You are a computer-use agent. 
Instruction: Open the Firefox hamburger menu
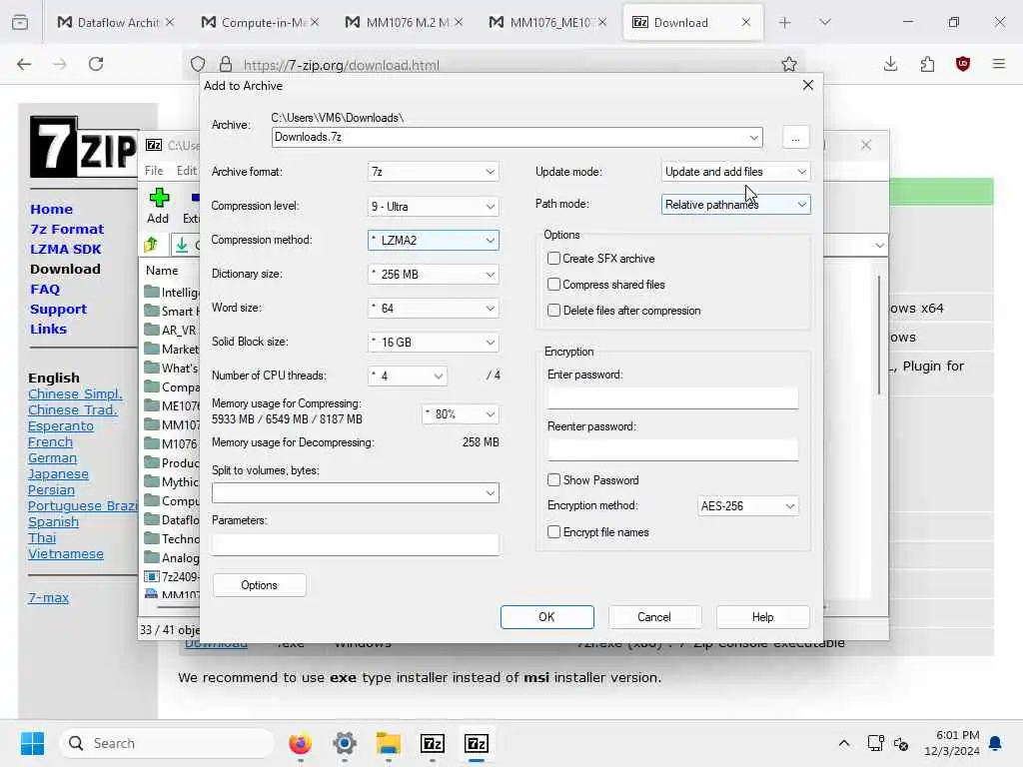pos(999,64)
